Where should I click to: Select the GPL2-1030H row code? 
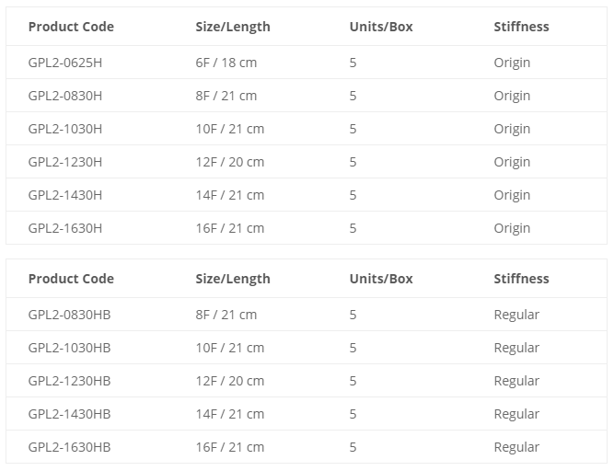click(x=65, y=129)
